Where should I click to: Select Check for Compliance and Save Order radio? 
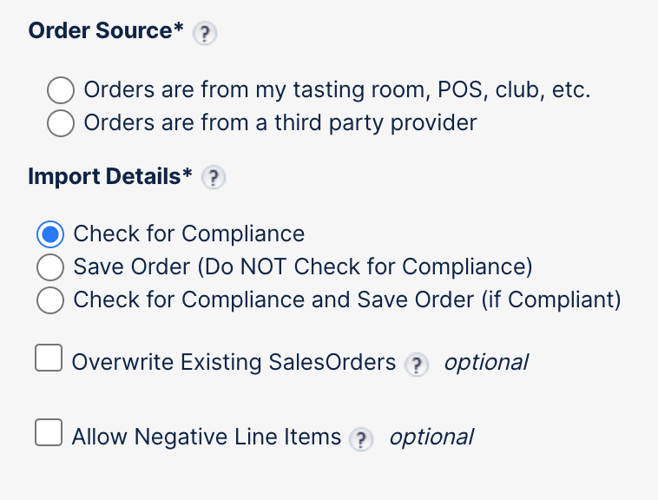[50, 300]
